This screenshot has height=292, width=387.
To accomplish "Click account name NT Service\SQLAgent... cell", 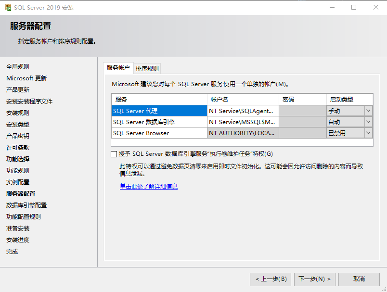I will tap(243, 111).
